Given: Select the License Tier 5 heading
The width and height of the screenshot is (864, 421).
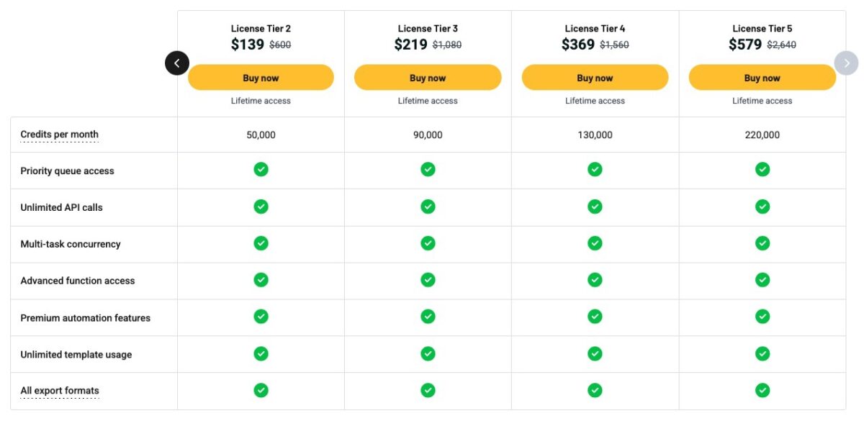Looking at the screenshot, I should click(762, 29).
